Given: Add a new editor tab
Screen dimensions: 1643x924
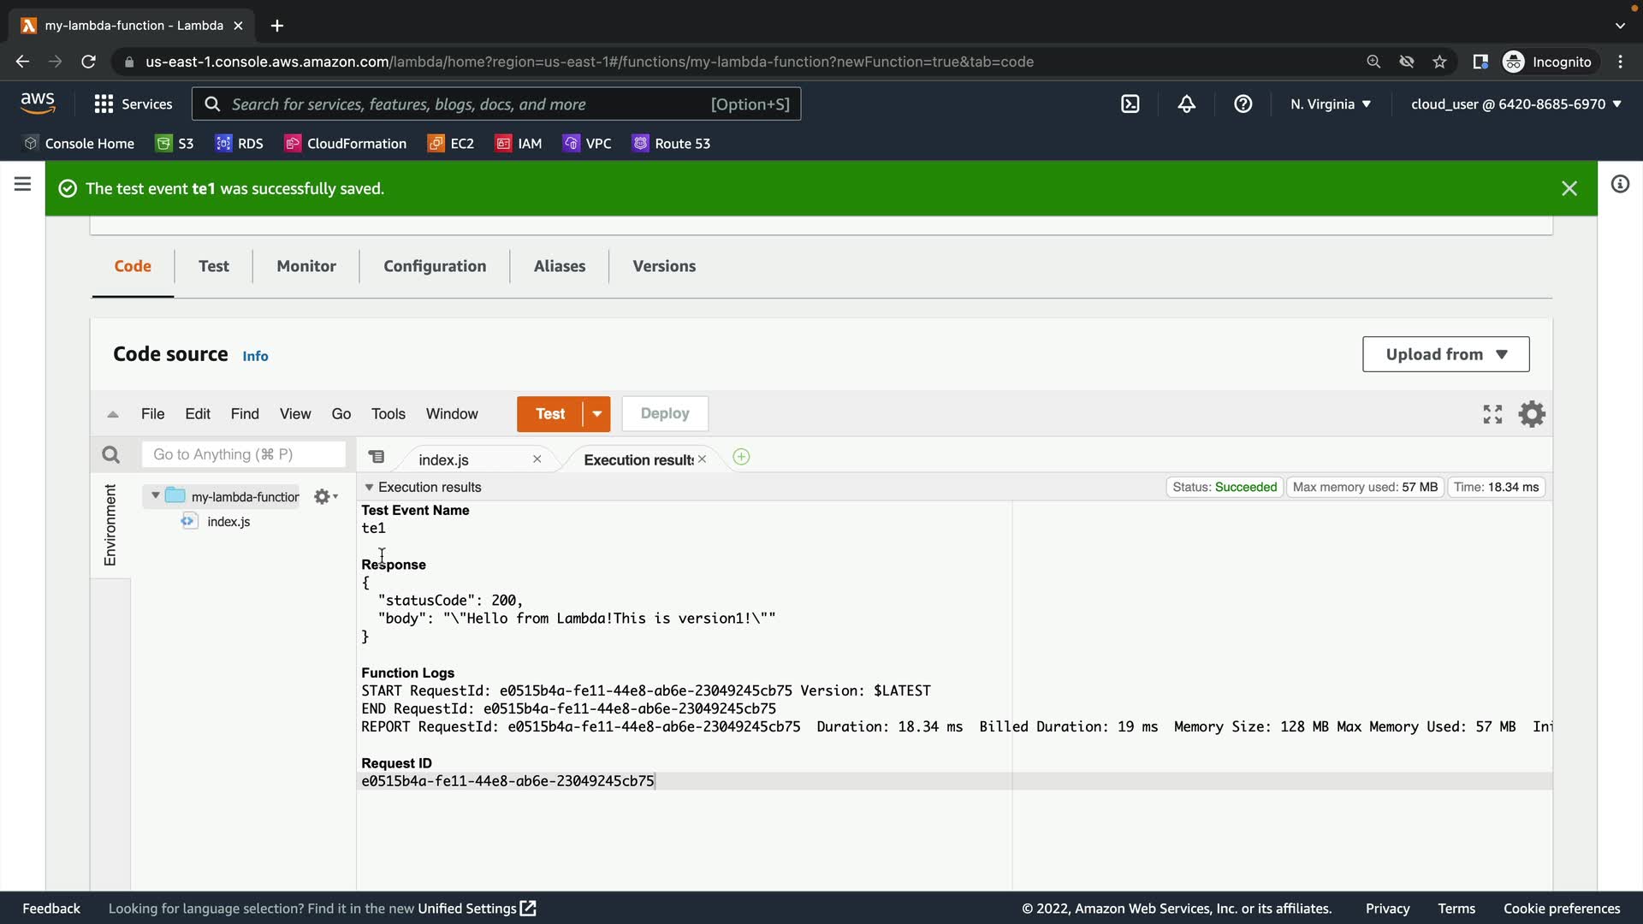Looking at the screenshot, I should point(741,457).
